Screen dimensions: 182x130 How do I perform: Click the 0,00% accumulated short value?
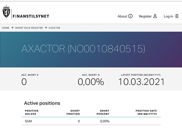(91, 82)
